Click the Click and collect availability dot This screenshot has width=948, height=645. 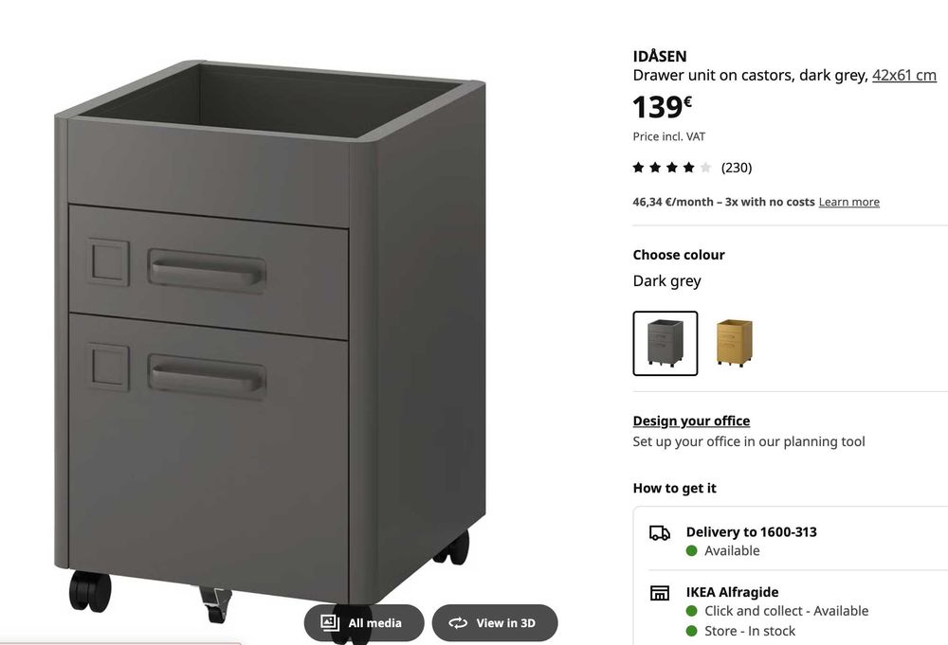692,611
